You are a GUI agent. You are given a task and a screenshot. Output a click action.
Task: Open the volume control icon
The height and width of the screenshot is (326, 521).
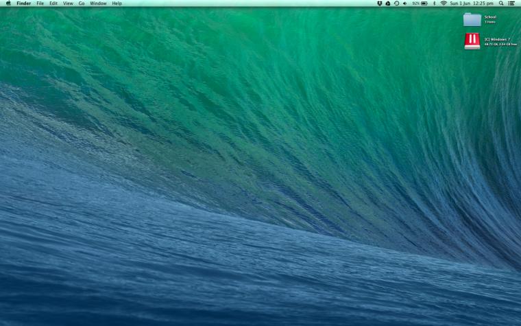[404, 3]
